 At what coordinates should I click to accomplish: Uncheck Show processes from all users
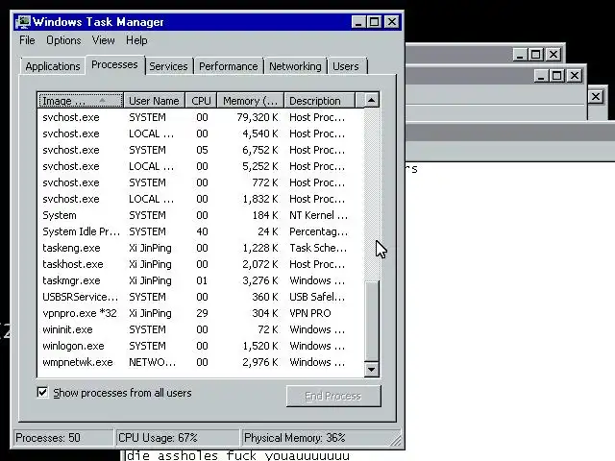tap(42, 393)
